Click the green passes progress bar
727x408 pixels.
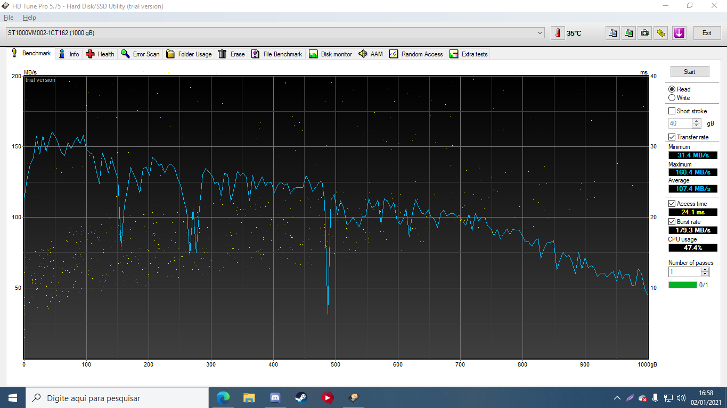(682, 285)
